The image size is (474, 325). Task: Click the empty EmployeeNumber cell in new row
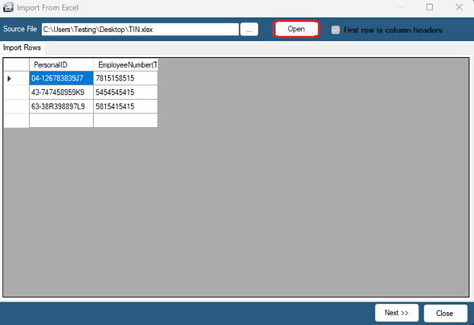125,121
